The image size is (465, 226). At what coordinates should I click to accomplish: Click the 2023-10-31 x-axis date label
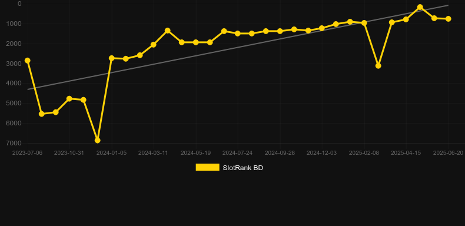pyautogui.click(x=69, y=153)
